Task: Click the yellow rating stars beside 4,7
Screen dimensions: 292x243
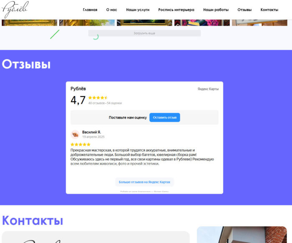Action: point(98,97)
